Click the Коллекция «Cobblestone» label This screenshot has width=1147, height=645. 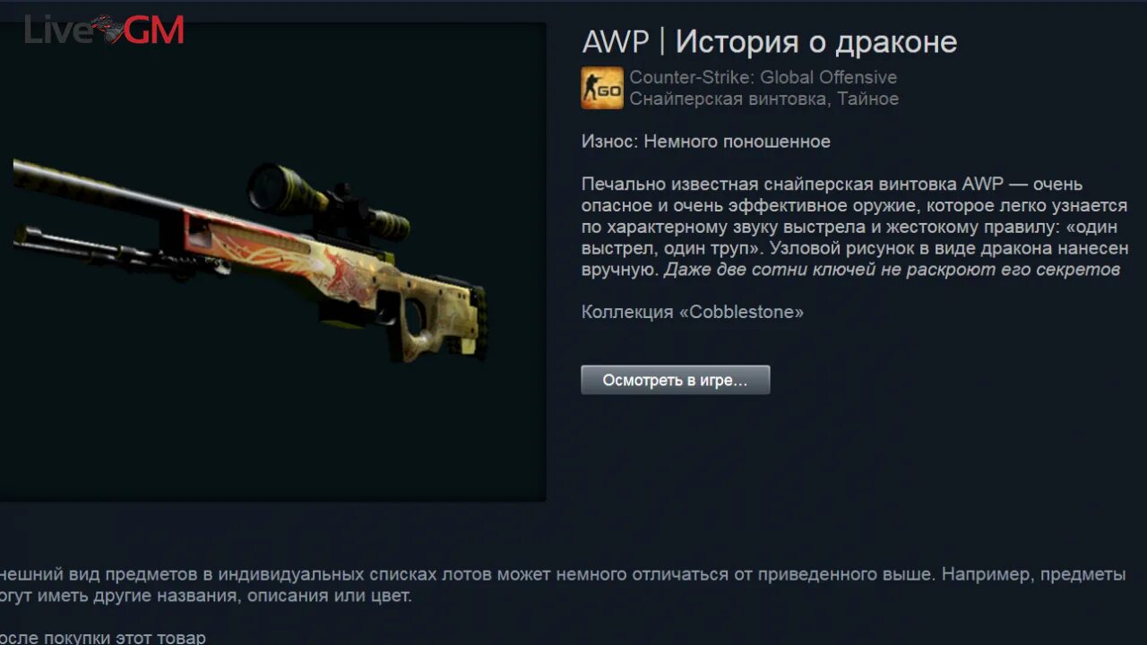pos(693,312)
